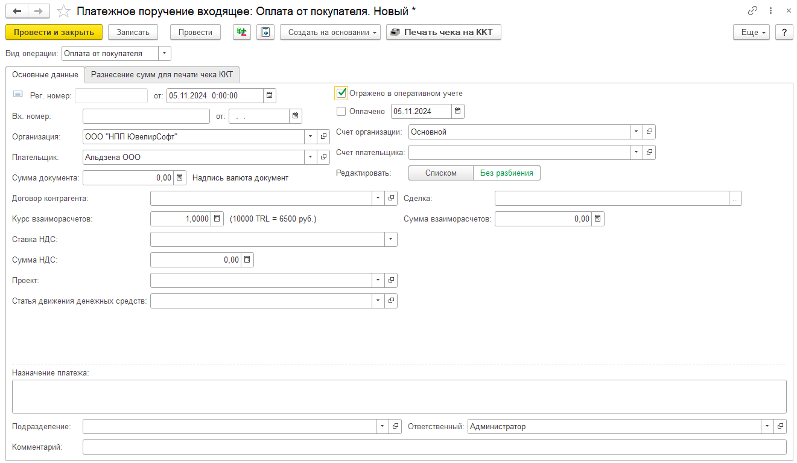Click the Записать button
This screenshot has width=797, height=463.
(133, 32)
